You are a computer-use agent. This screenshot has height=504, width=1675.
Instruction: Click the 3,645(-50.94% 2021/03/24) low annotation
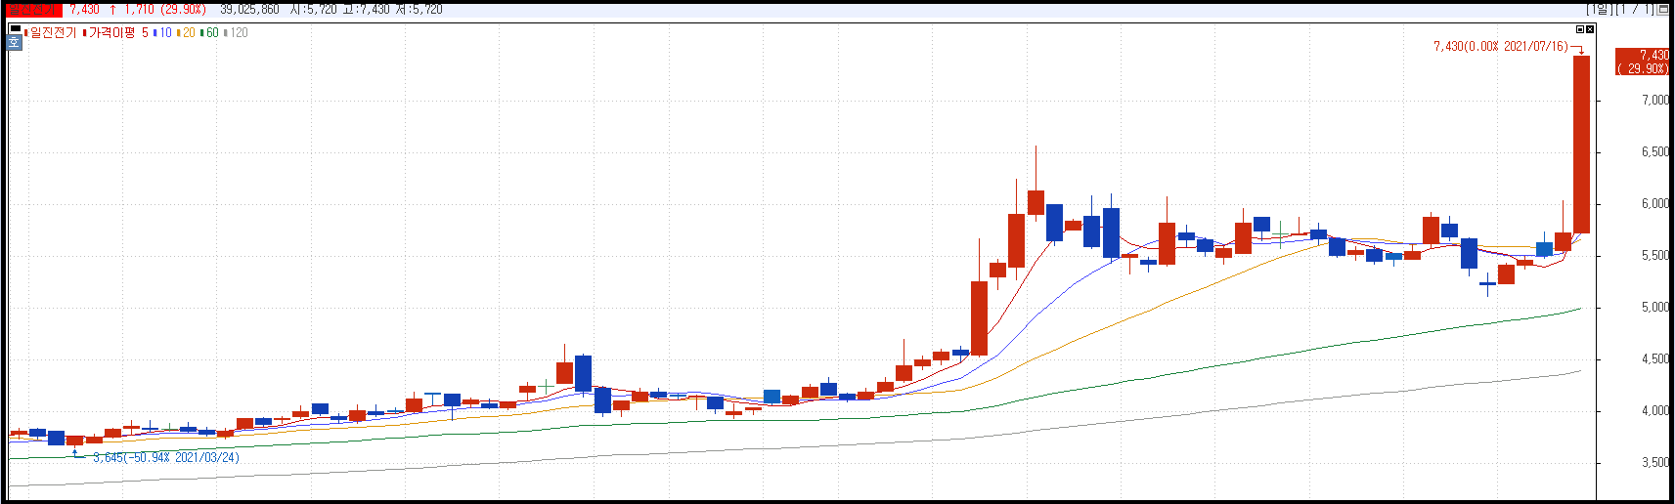166,457
